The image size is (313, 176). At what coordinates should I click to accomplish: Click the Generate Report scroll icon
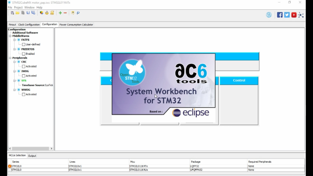tap(52, 13)
